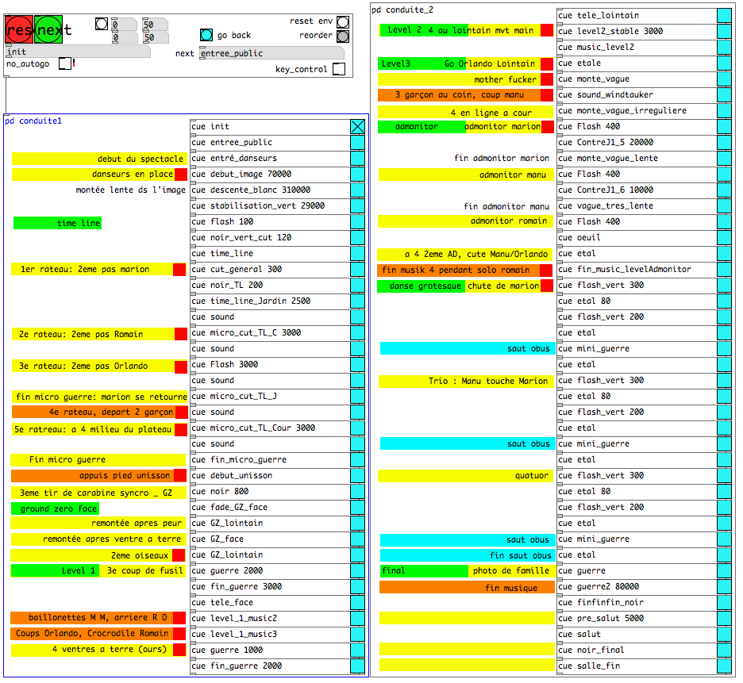Open the pd conduite_2 subpatch label
The image size is (743, 683).
tap(403, 10)
